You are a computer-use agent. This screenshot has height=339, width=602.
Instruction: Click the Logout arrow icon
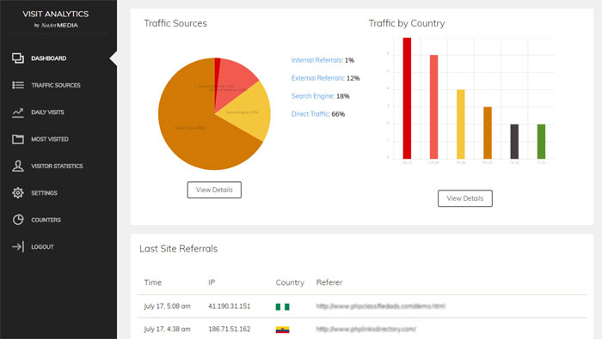click(18, 246)
